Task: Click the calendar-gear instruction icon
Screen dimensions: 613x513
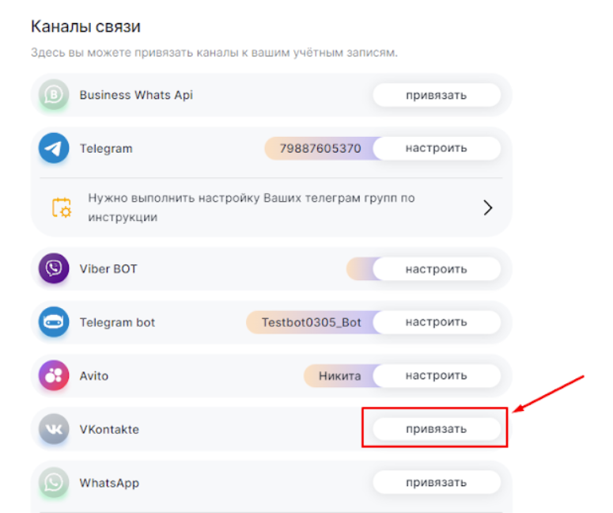Action: pyautogui.click(x=62, y=207)
